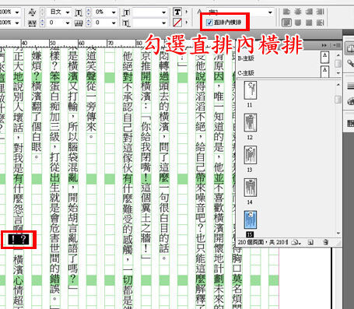Open the Swatches palette panel icon
354x309 pixels.
click(350, 100)
